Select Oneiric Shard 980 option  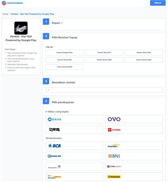click(65, 60)
